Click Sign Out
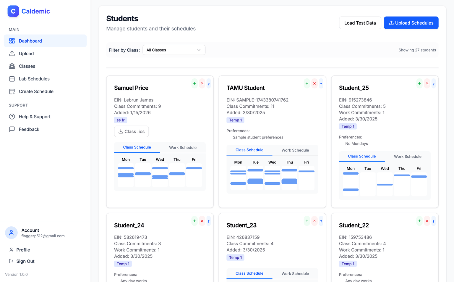454x282 pixels. (x=45, y=261)
